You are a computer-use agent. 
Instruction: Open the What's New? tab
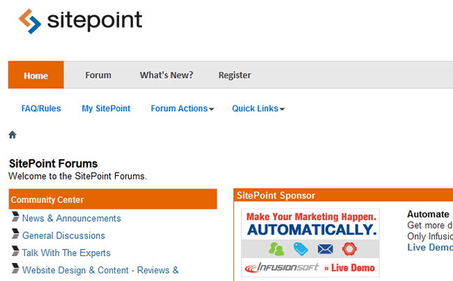167,75
